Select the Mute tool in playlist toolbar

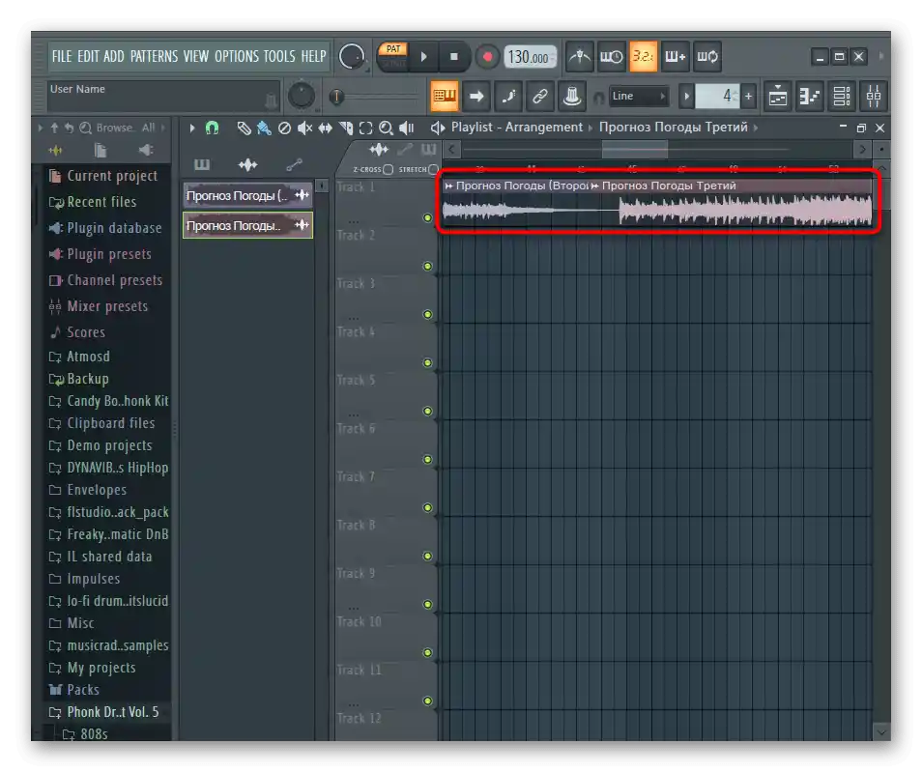click(x=304, y=128)
